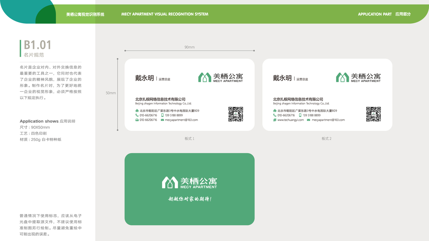Screen dimensions: 429x241
Task: Click the title 运营总监 on card 板式 2
Action: point(302,79)
